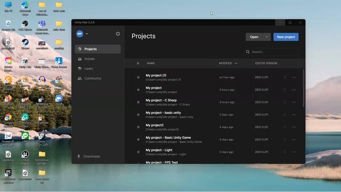Change editor version for My project (1)
This screenshot has width=341, height=192.
[x=285, y=77]
